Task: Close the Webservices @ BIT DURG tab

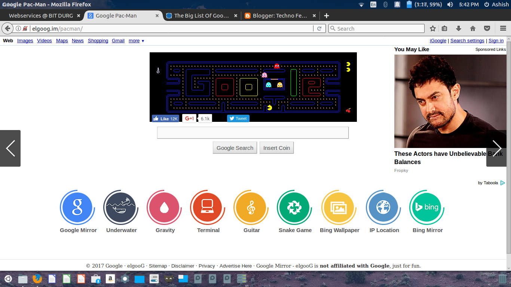Action: click(79, 16)
